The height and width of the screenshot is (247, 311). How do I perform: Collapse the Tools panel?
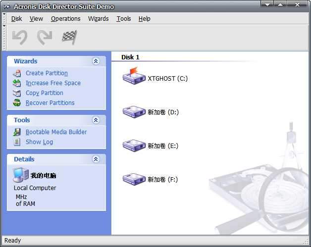pos(96,120)
